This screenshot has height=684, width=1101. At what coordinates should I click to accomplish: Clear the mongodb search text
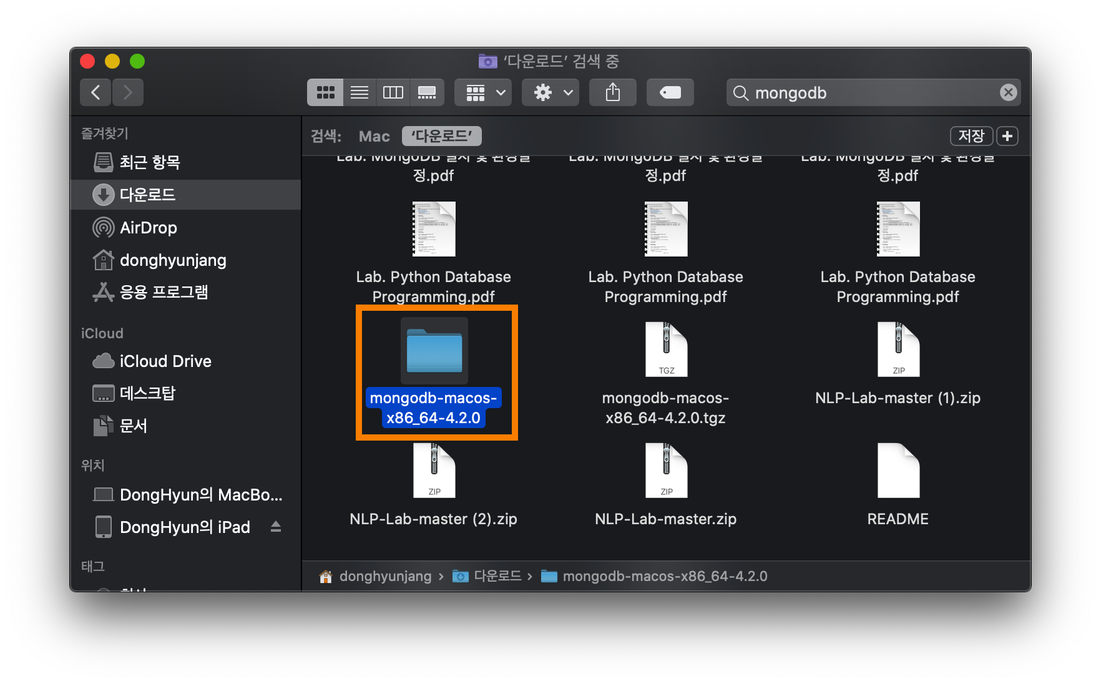(1008, 92)
